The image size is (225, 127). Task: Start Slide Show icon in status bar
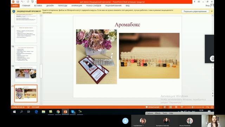point(182,107)
